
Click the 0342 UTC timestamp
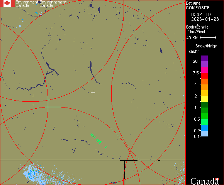coord(202,15)
